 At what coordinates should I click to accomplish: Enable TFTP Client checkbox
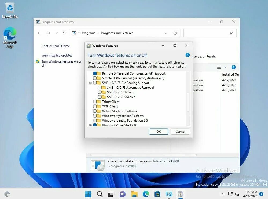[95, 106]
